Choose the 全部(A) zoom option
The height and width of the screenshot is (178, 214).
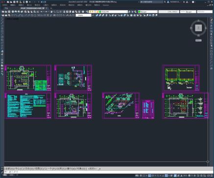pyautogui.click(x=10, y=169)
